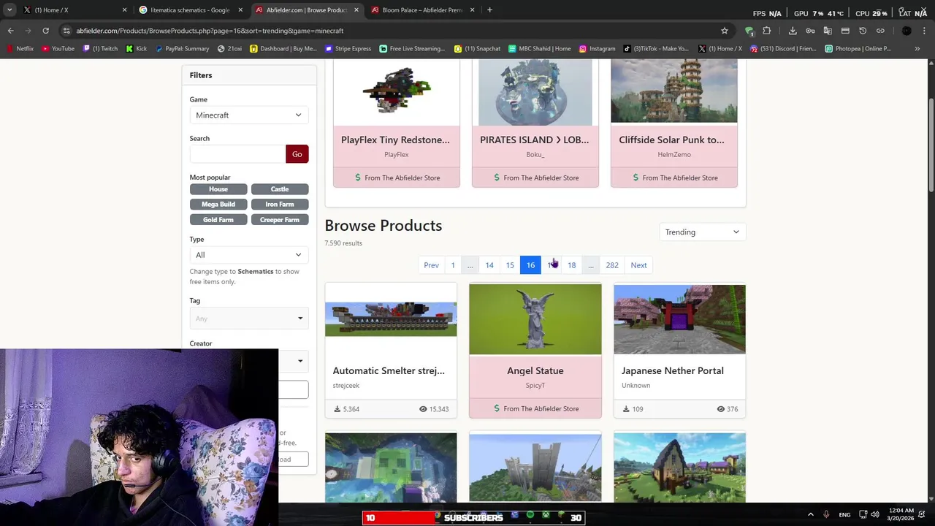The image size is (935, 526).
Task: Open PlayFlex Tiny Redstone product title
Action: (x=395, y=140)
